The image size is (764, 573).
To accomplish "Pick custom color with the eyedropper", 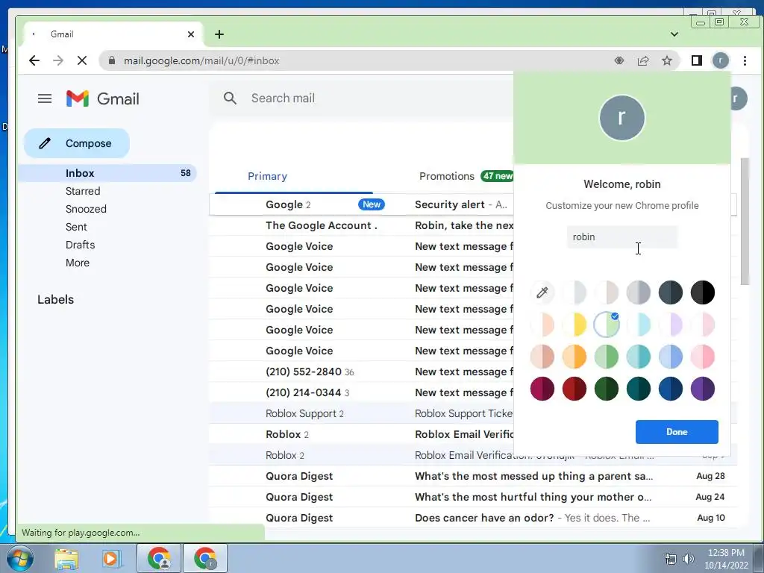I will (542, 292).
